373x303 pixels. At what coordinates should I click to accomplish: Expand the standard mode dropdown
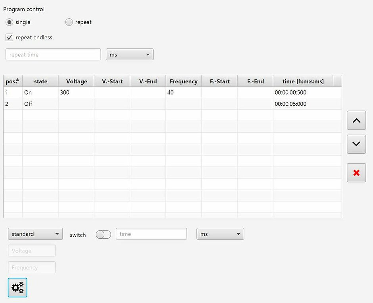pyautogui.click(x=35, y=234)
